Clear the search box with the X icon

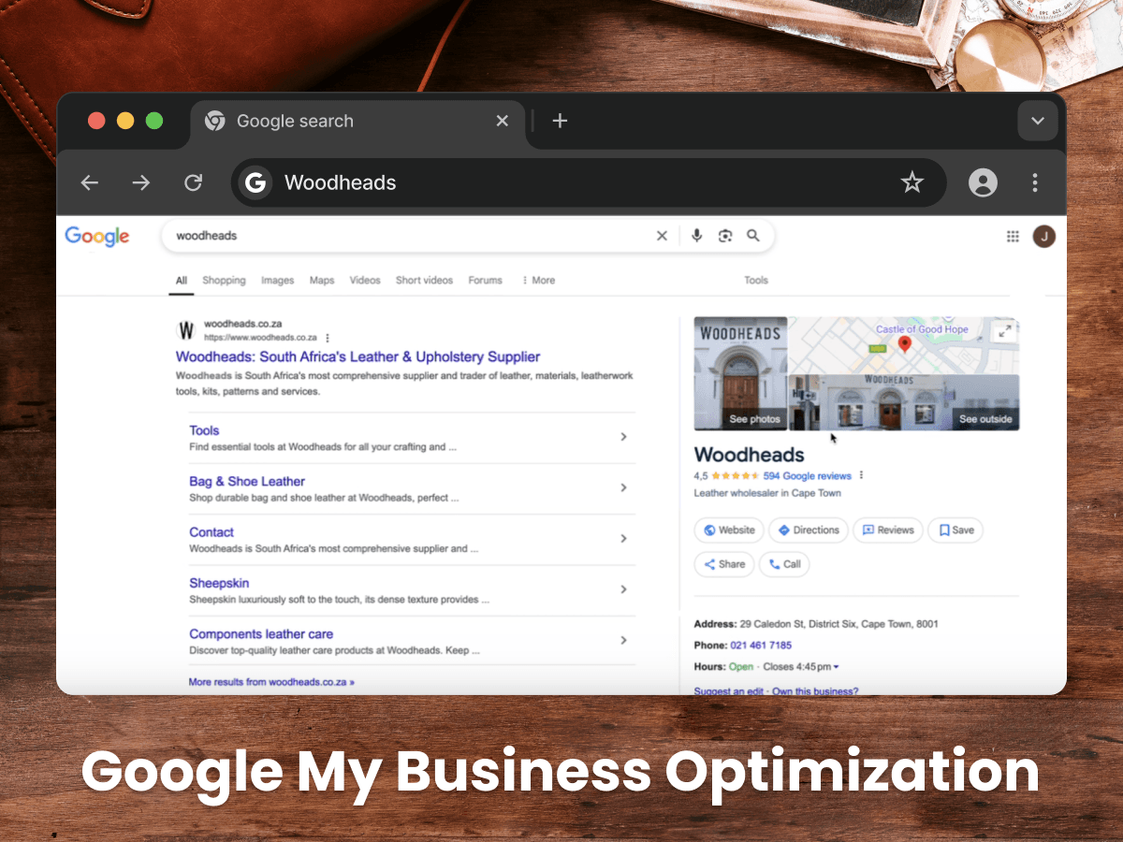point(662,236)
